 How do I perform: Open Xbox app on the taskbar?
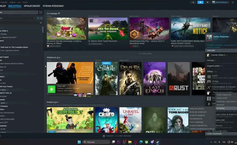(147, 142)
